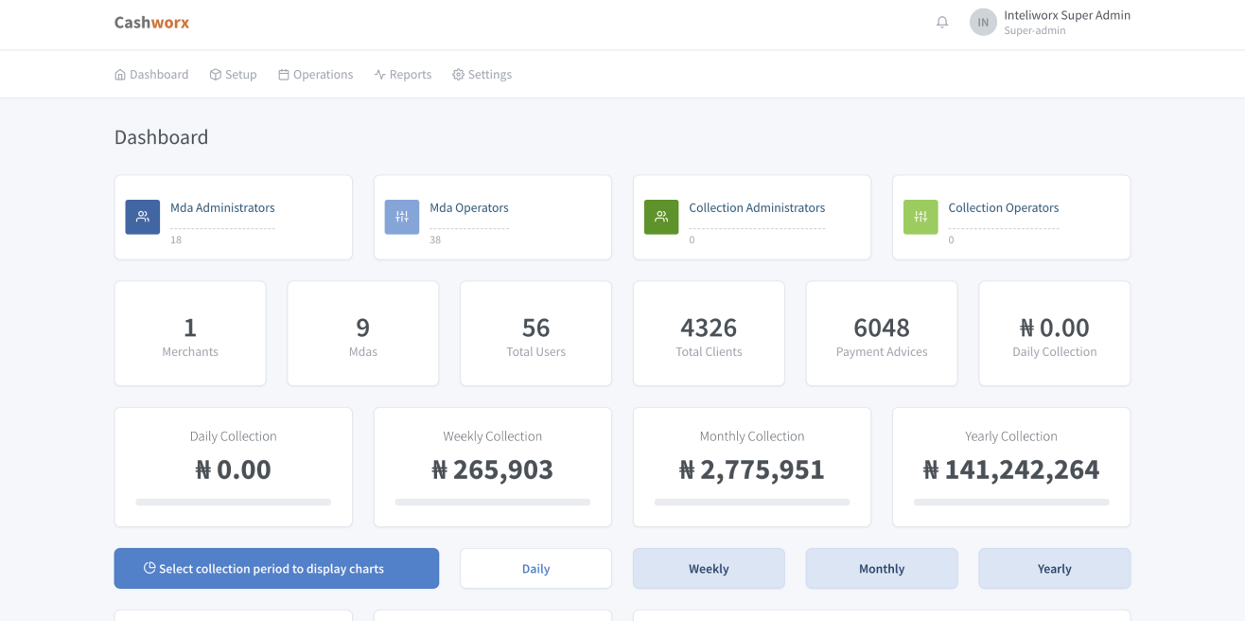Image resolution: width=1245 pixels, height=621 pixels.
Task: Click the clock icon on the collection period button
Action: (x=149, y=568)
